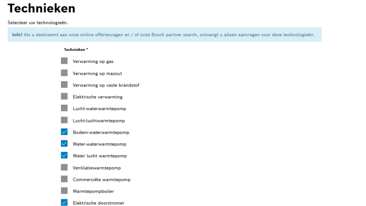Image resolution: width=366 pixels, height=206 pixels.
Task: Click the 'Elektrische doorstromer' label
Action: [x=98, y=203]
